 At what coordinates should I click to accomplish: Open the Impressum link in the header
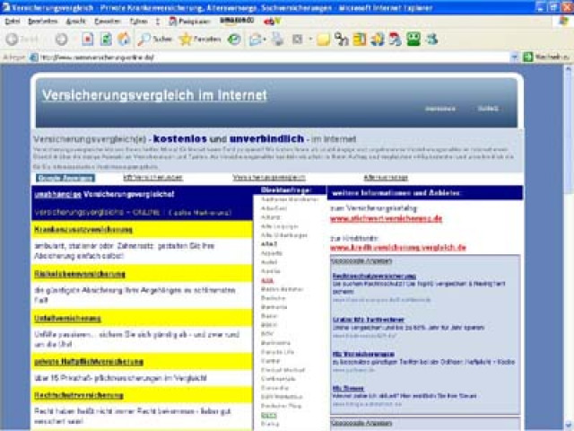(x=440, y=109)
